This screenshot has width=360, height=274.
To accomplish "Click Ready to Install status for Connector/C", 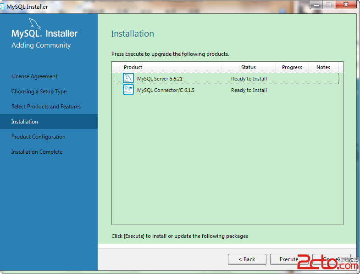I will [249, 90].
